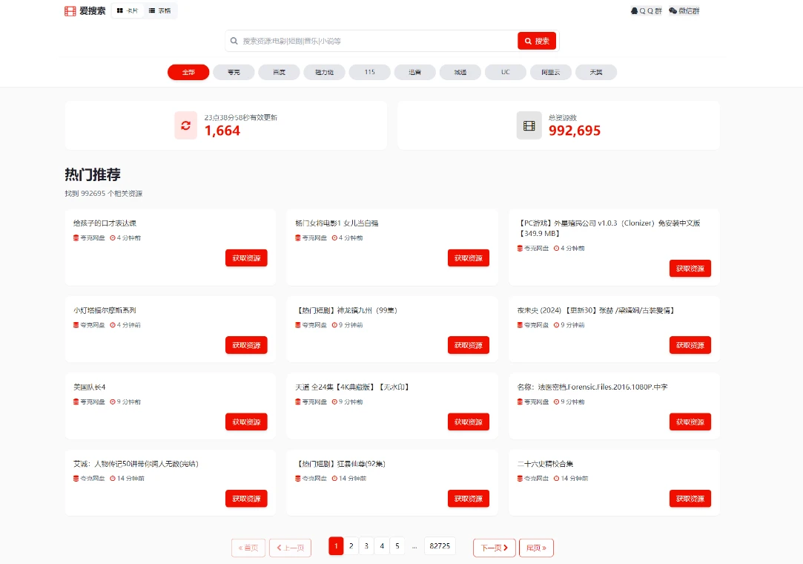Go to page 2
The height and width of the screenshot is (564, 803).
click(x=351, y=546)
